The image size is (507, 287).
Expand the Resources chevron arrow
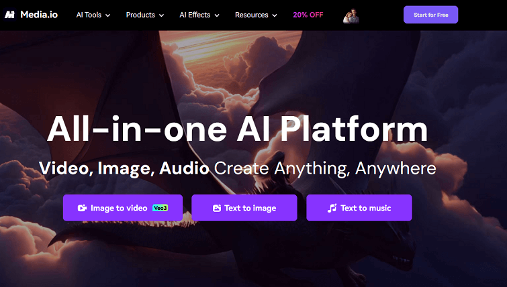click(275, 15)
